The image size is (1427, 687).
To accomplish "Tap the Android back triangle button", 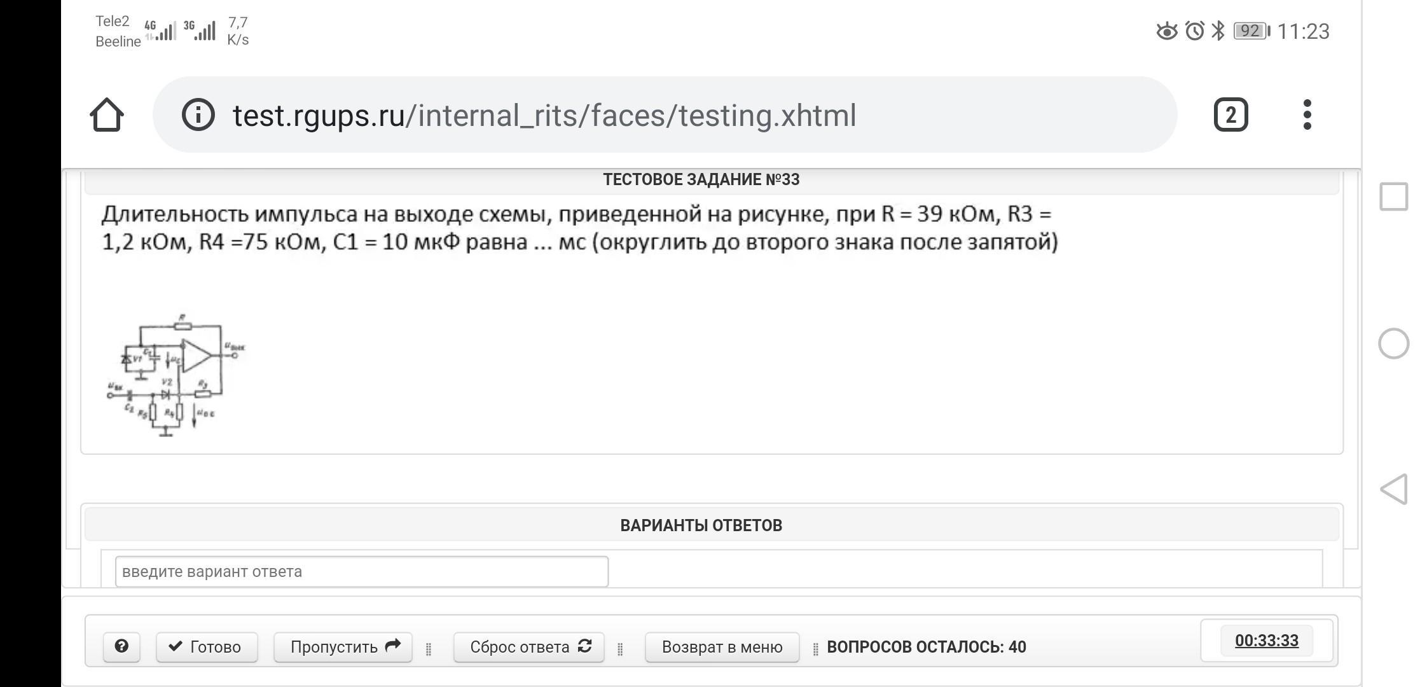I will tap(1393, 489).
